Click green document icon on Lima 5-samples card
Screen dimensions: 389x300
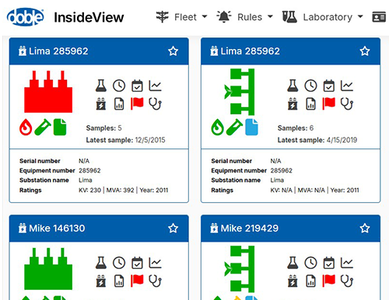(x=60, y=127)
